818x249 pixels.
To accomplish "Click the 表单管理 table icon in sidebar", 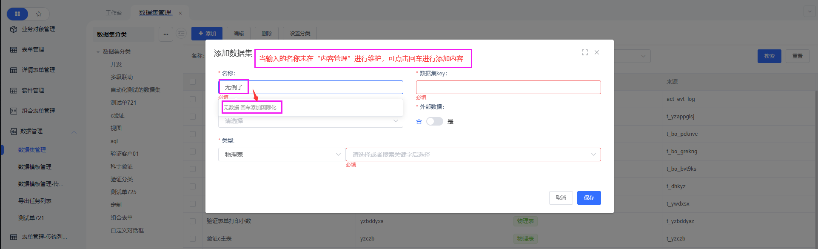I will tap(14, 50).
